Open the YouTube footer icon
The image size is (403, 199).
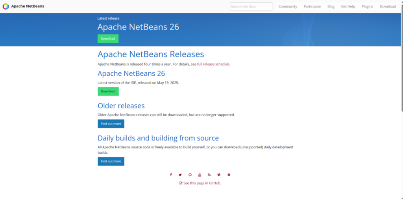[200, 175]
